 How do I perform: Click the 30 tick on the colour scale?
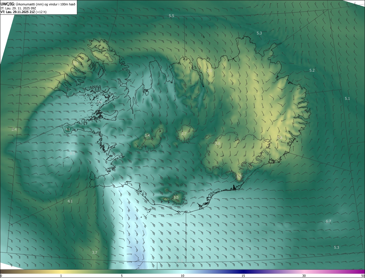(304, 276)
